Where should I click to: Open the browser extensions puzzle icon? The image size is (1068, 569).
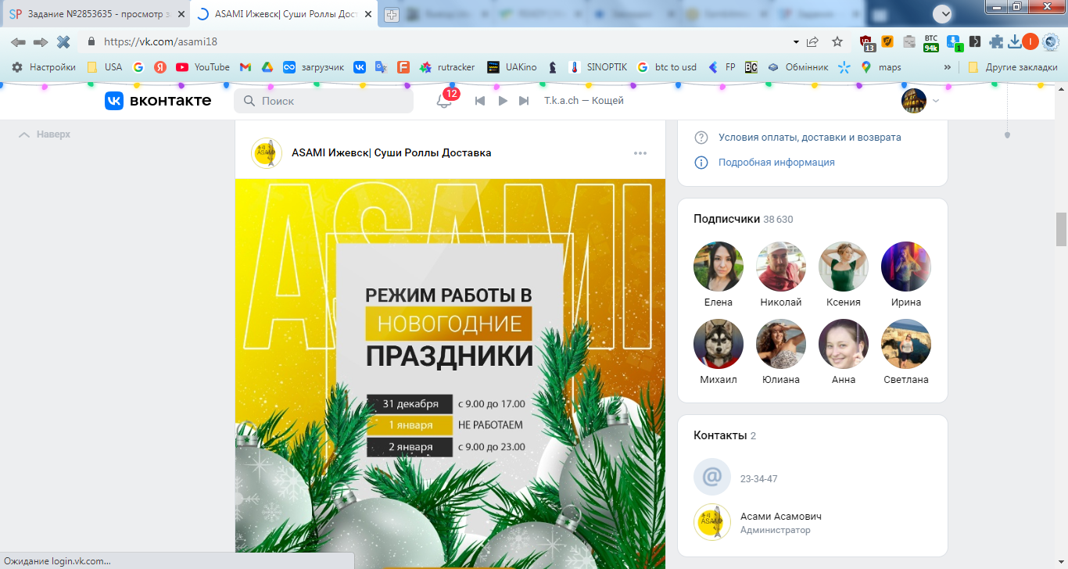(996, 41)
